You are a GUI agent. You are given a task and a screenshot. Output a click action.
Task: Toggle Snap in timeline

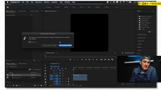coord(55,69)
